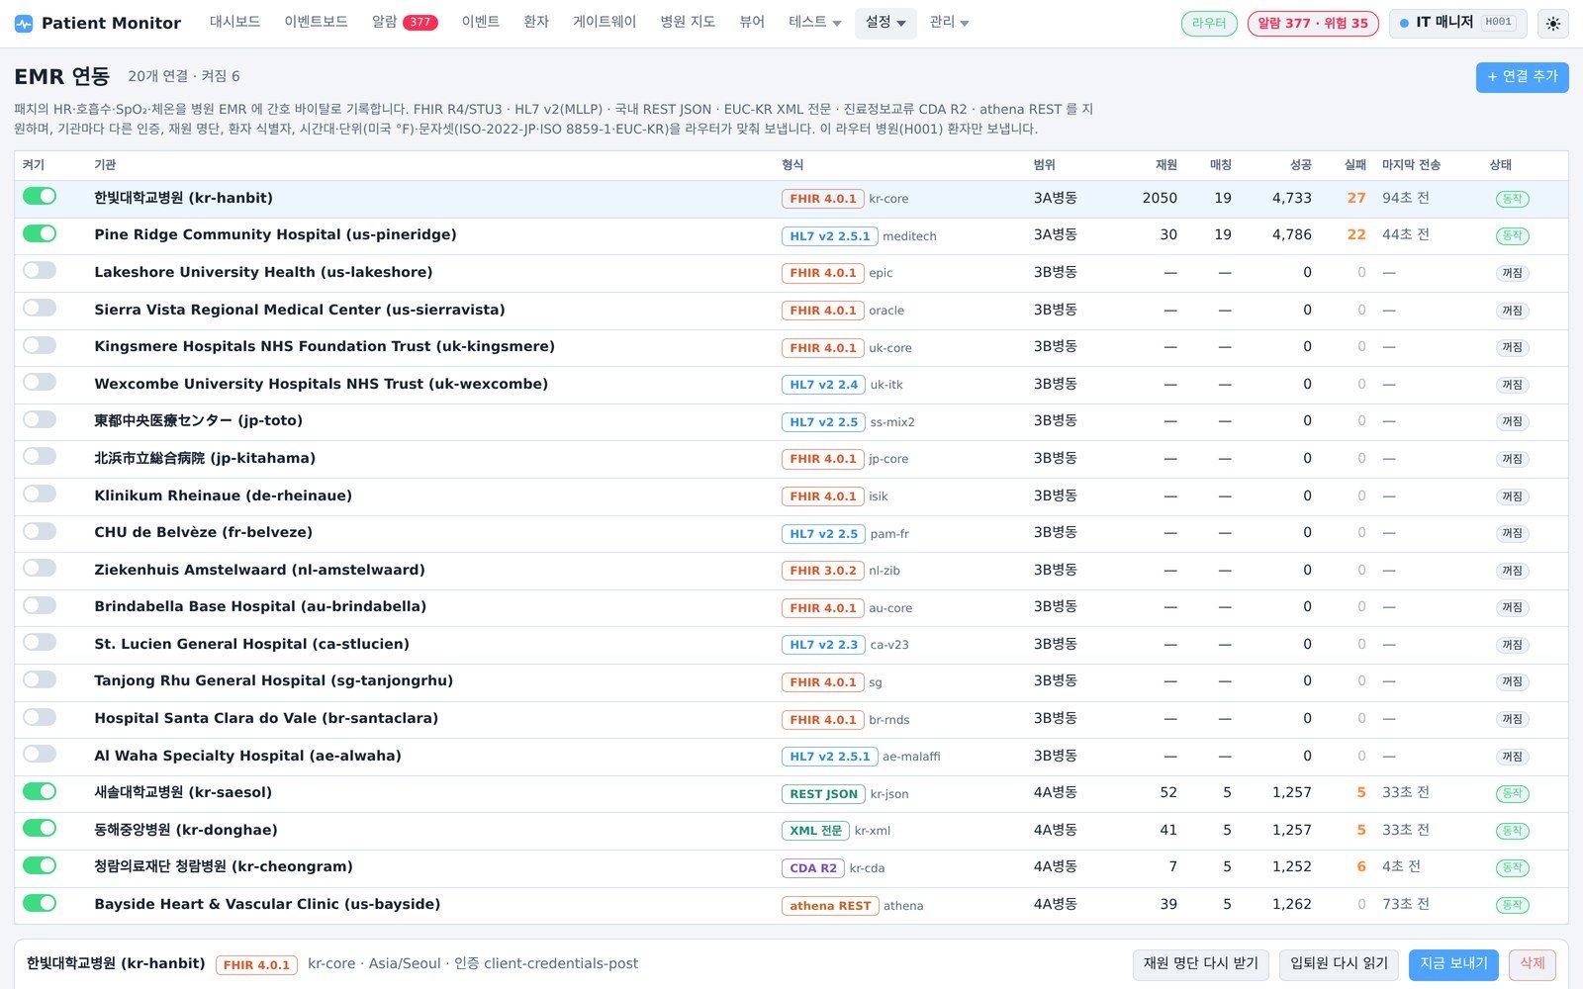Viewport: 1583px width, 989px height.
Task: Select the Brindabella Base Hospital row name
Action: coord(260,606)
